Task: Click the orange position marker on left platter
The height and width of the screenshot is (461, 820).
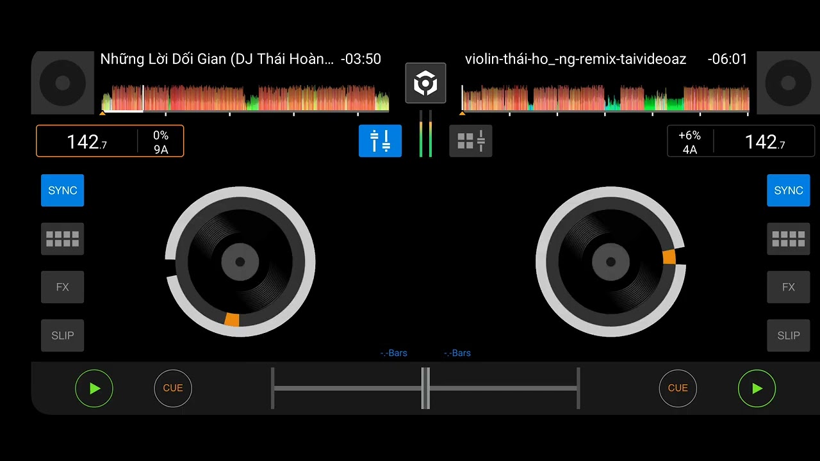Action: (232, 319)
